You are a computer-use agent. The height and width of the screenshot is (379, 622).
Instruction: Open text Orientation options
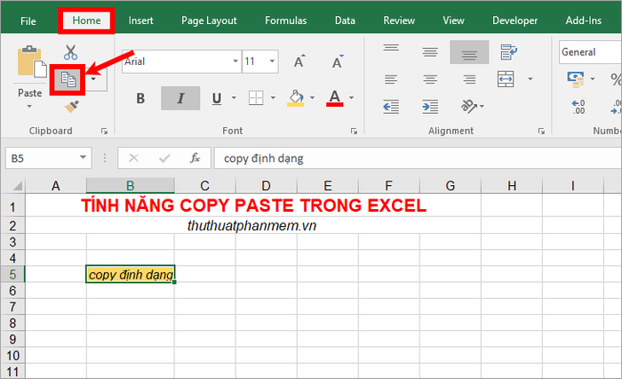[472, 106]
